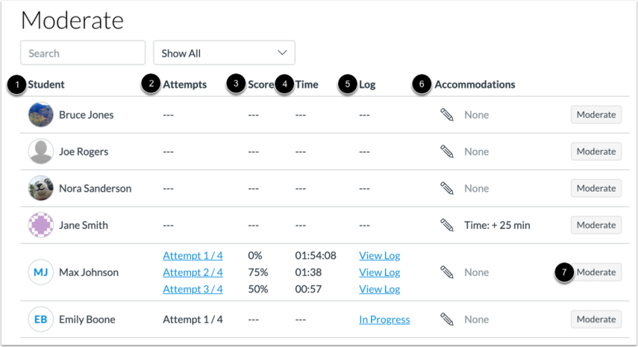The image size is (638, 347).
Task: Open Attempt 3 / 4 link
Action: click(x=193, y=289)
